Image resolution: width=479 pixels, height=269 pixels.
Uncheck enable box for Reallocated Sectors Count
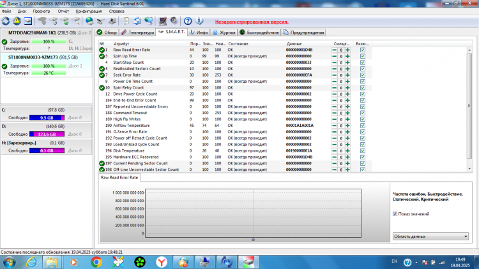363,69
